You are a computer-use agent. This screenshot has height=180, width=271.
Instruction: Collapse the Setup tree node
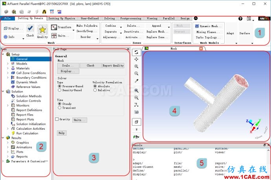pos(3,54)
